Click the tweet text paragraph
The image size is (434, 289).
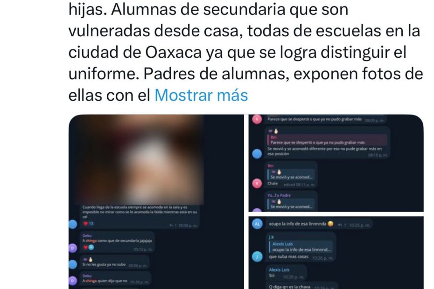245,52
